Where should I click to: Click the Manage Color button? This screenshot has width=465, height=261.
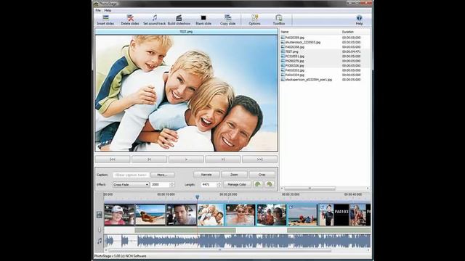point(237,184)
